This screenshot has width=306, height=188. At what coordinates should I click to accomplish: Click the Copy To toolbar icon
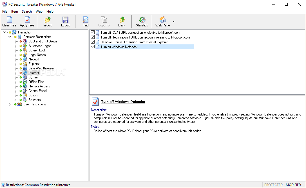tap(104, 20)
